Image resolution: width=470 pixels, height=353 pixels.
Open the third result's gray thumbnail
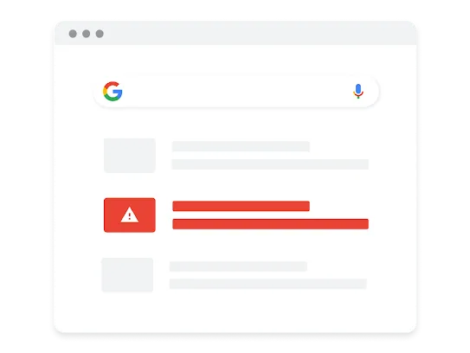click(127, 275)
